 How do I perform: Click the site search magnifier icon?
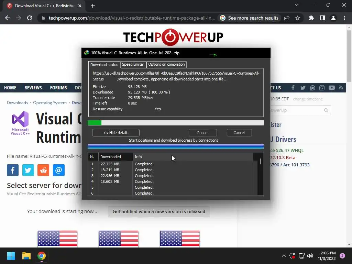[x=326, y=110]
